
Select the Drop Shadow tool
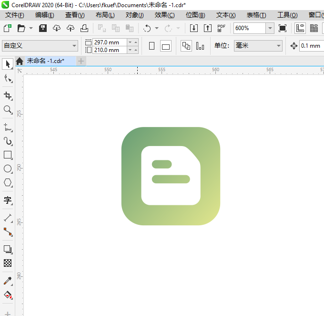point(8,249)
